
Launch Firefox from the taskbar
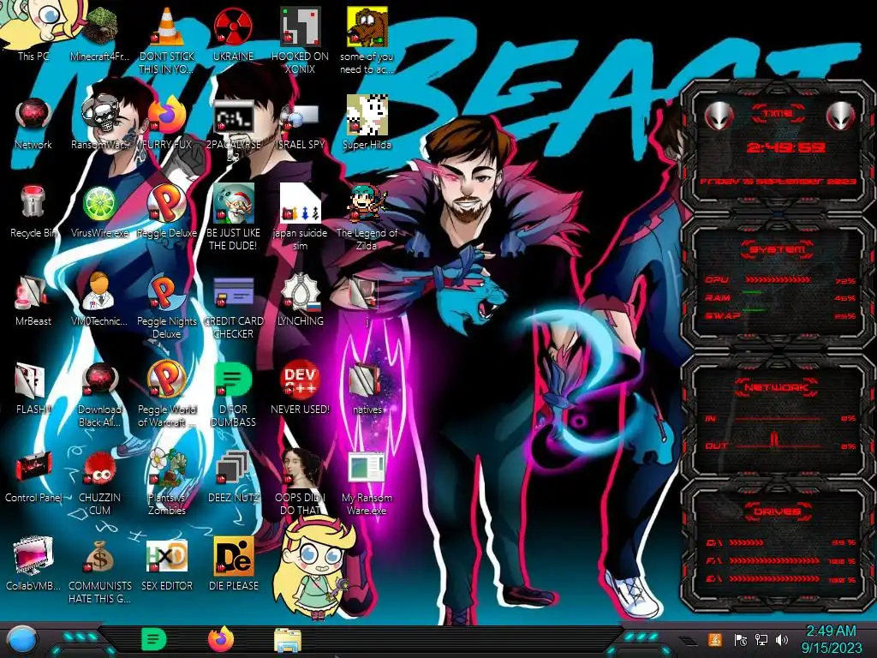coord(221,639)
